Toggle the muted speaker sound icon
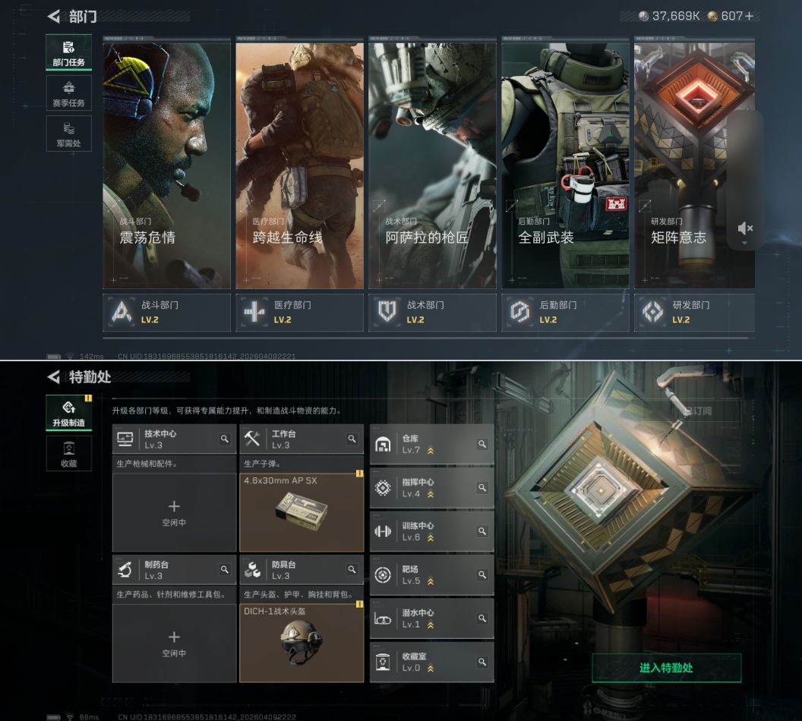The height and width of the screenshot is (721, 802). point(745,228)
